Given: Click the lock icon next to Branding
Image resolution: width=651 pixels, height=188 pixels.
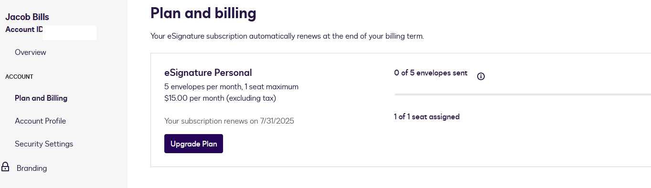Looking at the screenshot, I should 5,167.
